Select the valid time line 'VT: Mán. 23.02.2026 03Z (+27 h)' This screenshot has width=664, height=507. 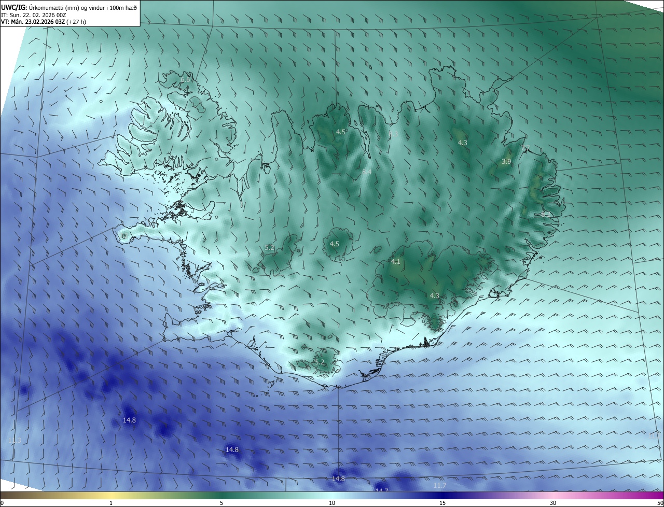tap(44, 22)
